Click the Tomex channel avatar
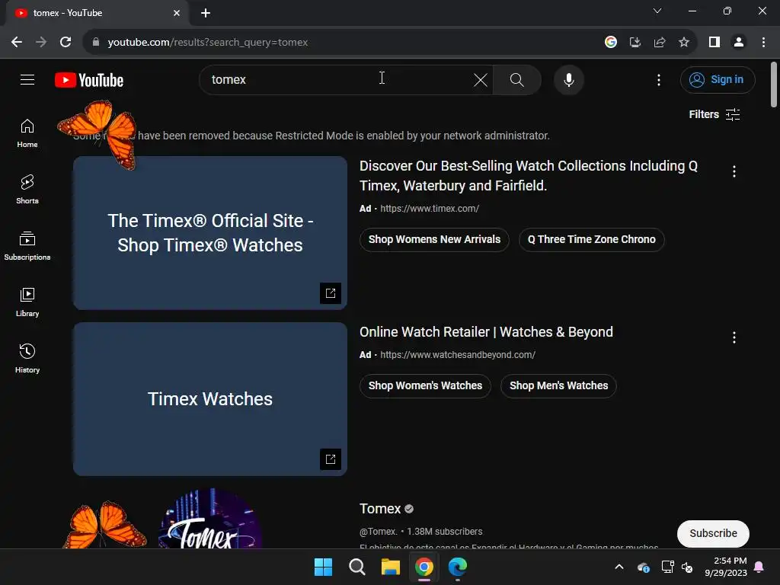 [210, 519]
